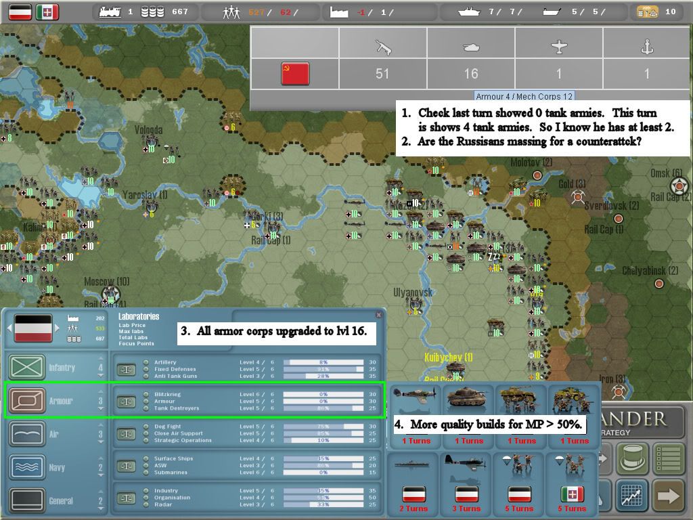Close the Laboratories panel
693x520 pixels.
click(x=380, y=314)
